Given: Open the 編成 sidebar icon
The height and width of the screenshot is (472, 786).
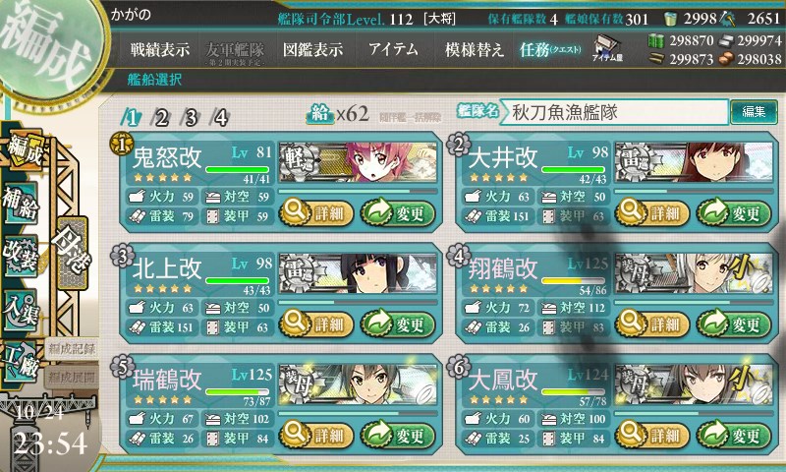Looking at the screenshot, I should click(23, 150).
